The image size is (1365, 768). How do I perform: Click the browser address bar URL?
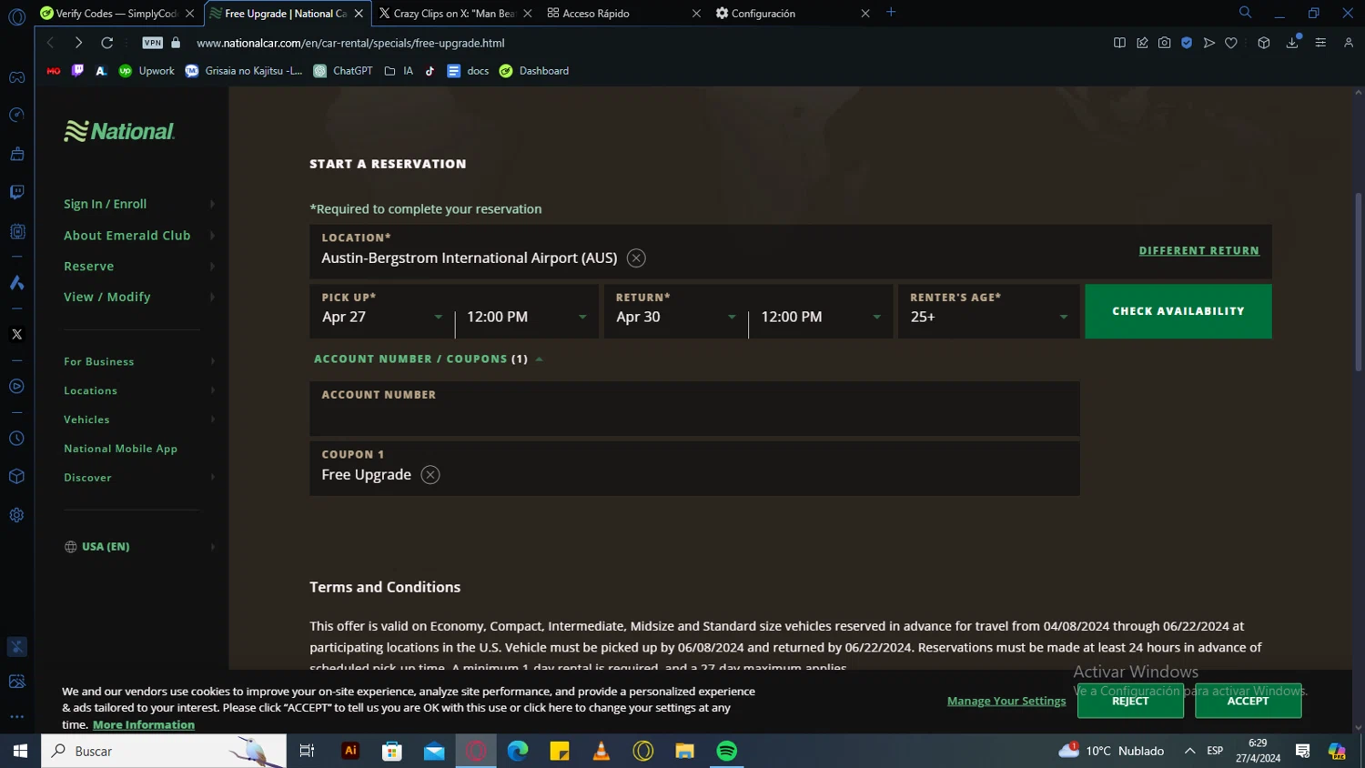pyautogui.click(x=350, y=43)
